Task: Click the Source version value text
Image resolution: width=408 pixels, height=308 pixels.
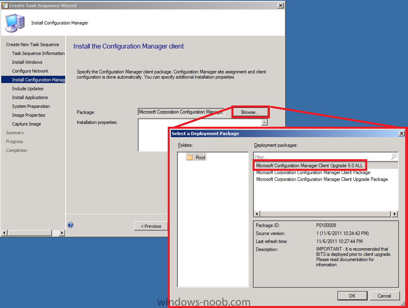Action: tap(342, 233)
